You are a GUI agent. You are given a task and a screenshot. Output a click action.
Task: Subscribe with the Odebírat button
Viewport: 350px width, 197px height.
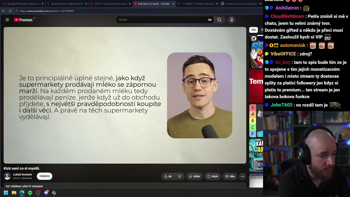tap(44, 176)
